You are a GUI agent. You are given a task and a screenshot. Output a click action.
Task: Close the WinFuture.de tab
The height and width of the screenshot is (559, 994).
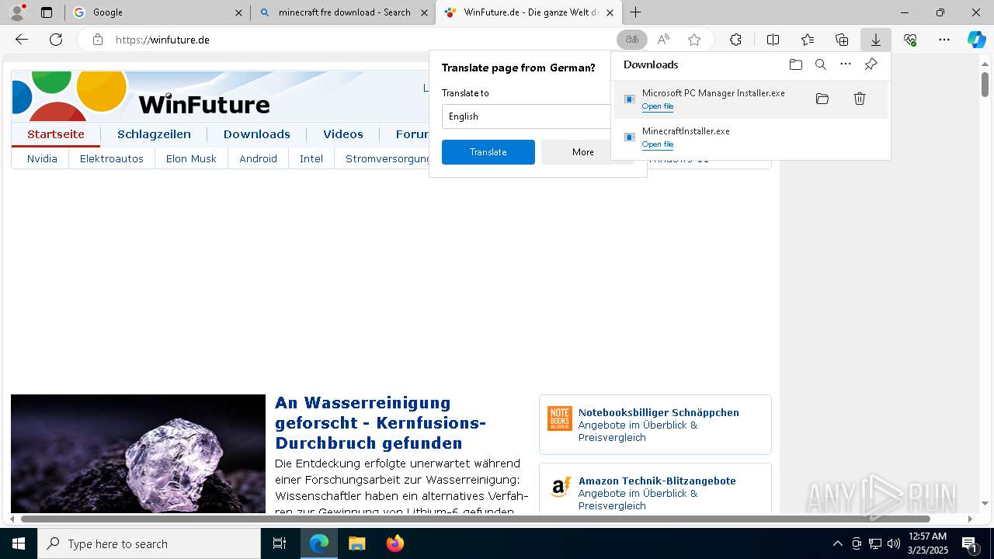(x=610, y=12)
